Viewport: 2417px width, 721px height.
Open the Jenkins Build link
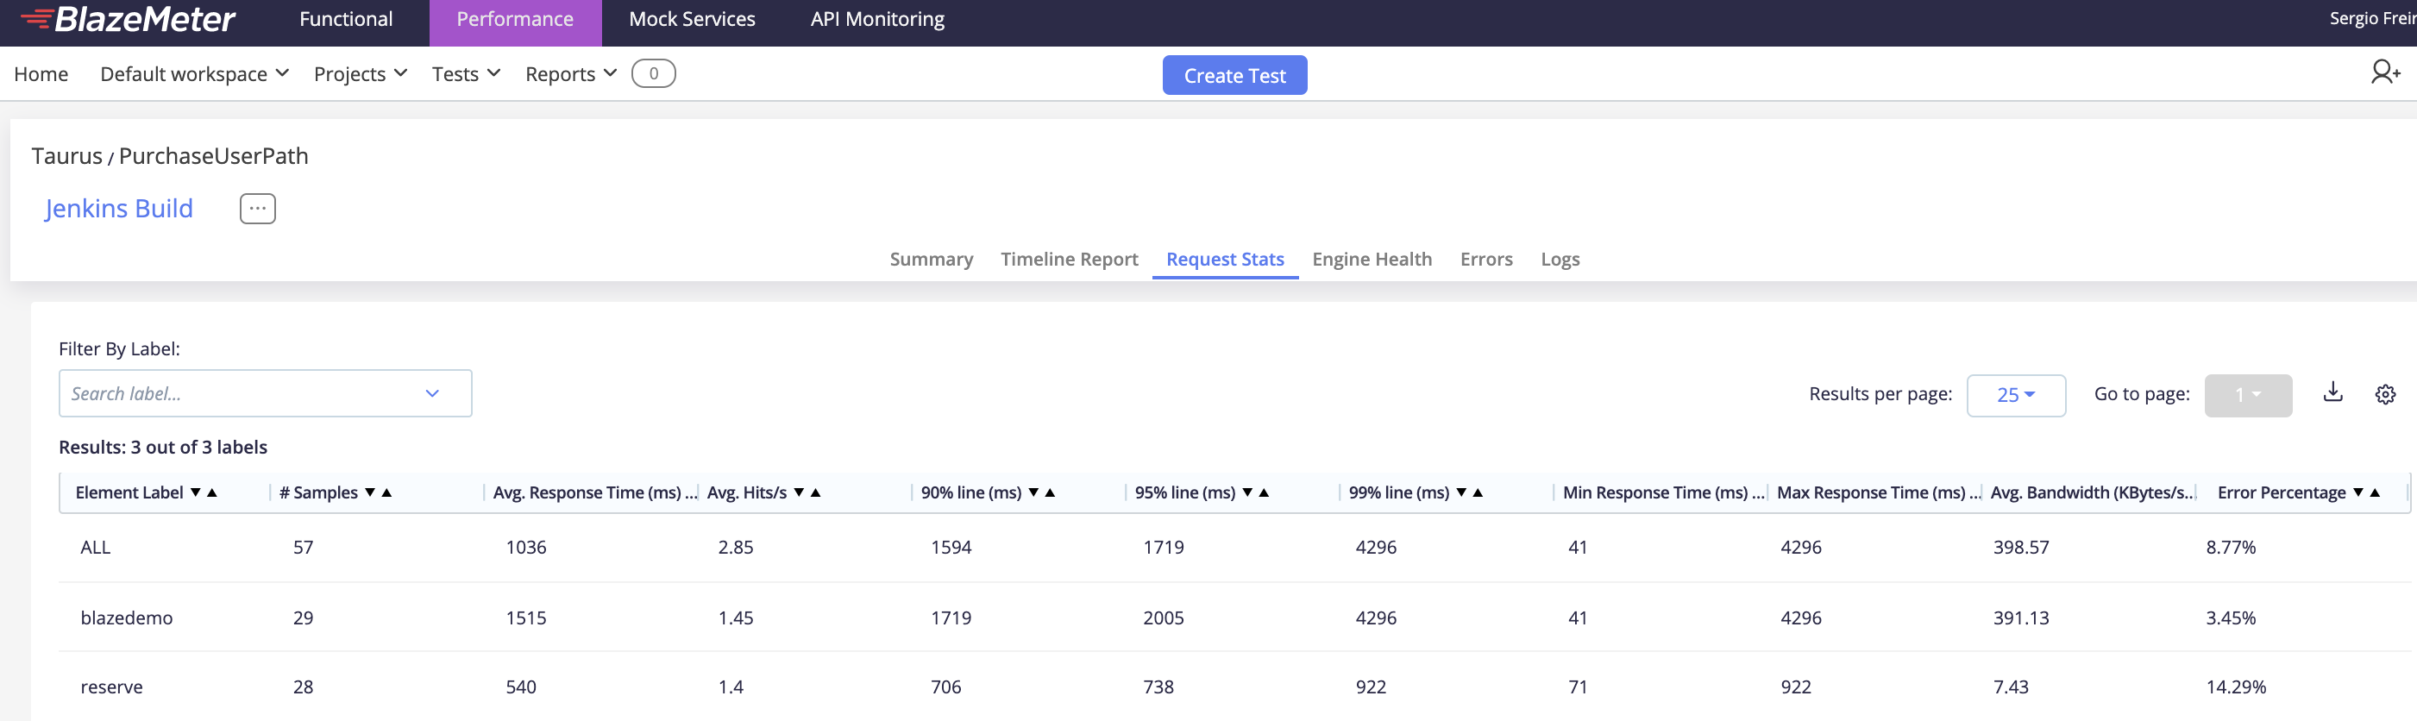(x=118, y=208)
